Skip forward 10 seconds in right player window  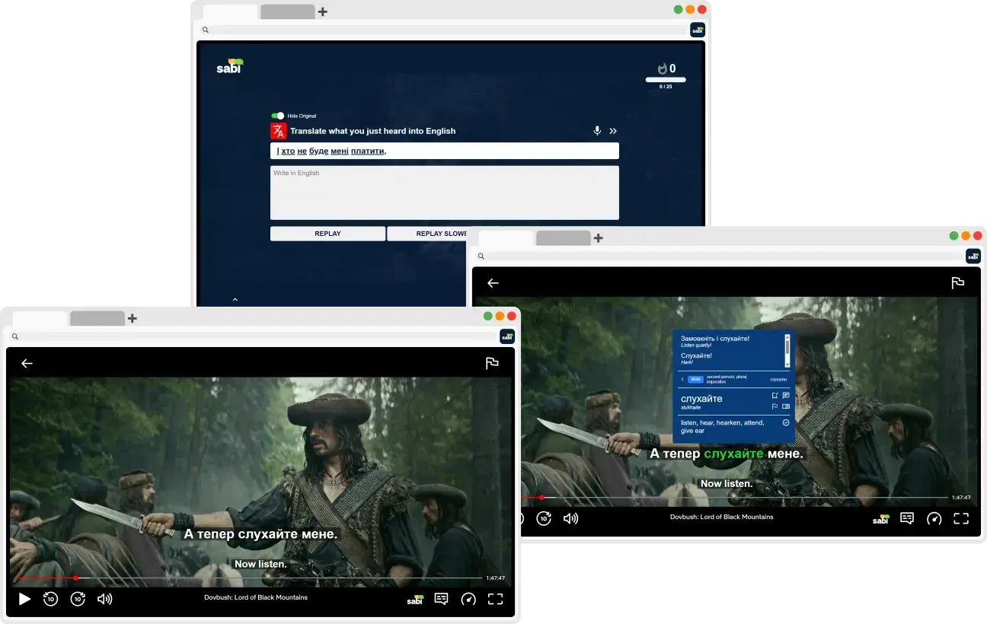[544, 518]
